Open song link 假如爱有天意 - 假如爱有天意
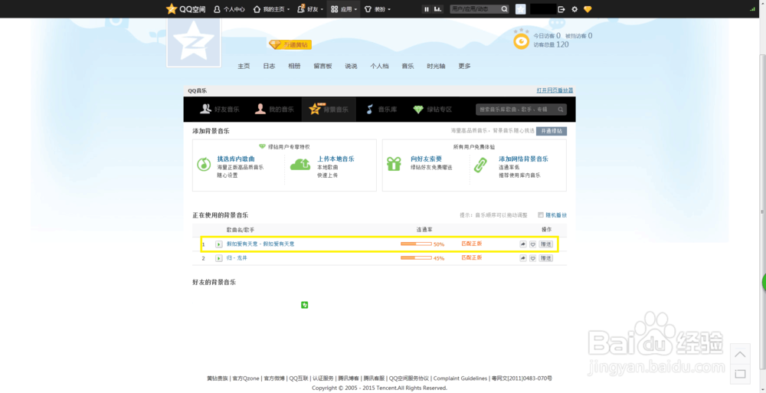 point(260,244)
